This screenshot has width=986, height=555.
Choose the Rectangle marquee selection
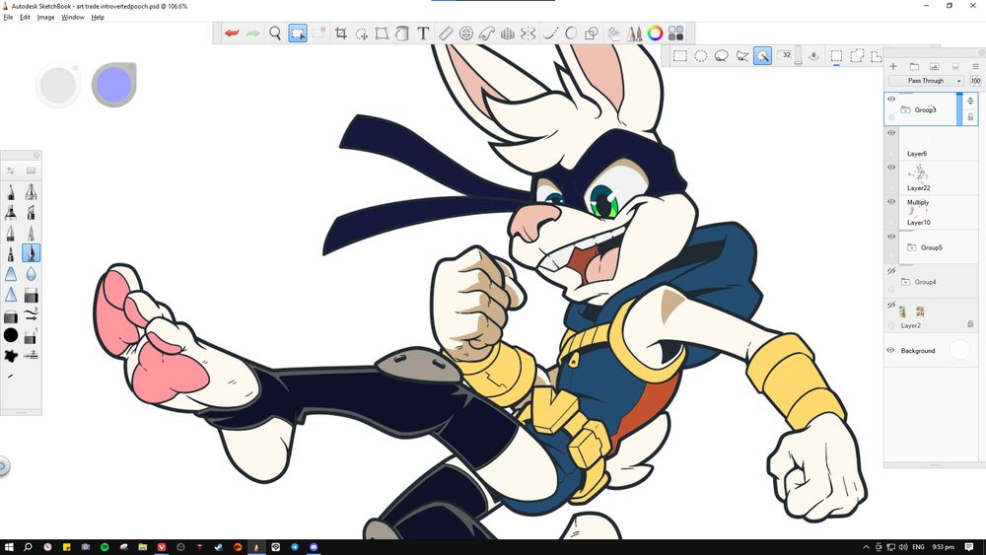[x=679, y=56]
